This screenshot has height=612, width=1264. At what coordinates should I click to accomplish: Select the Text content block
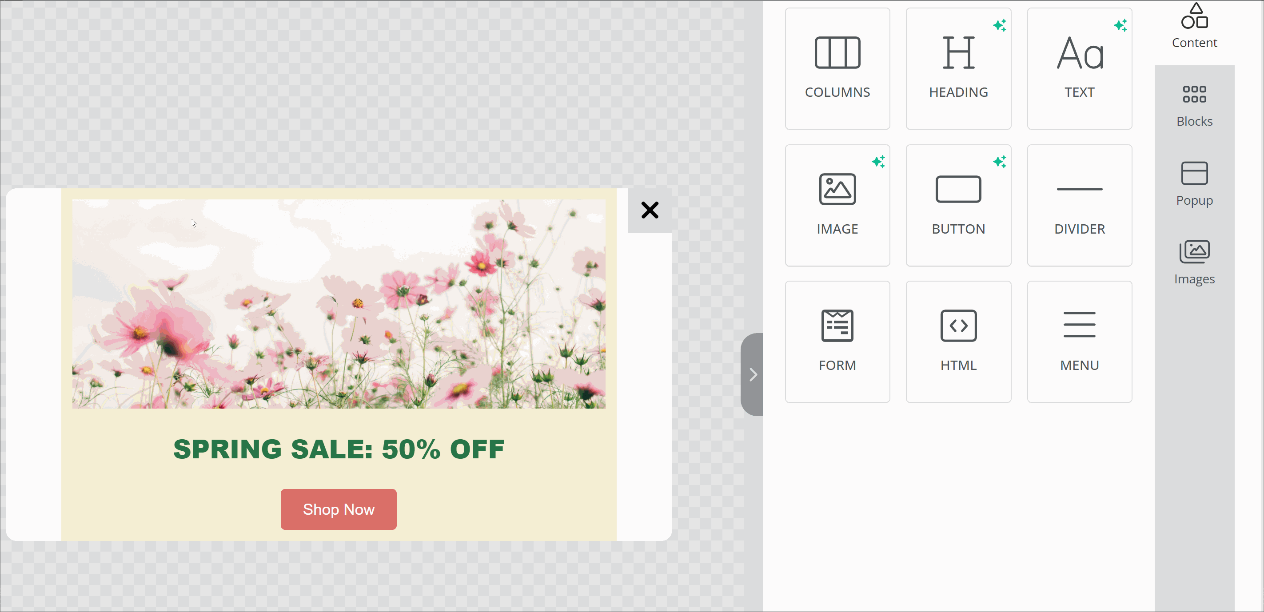pos(1079,69)
